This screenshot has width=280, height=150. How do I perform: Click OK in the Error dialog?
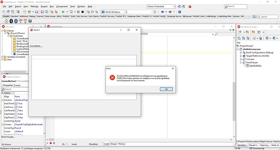pyautogui.click(x=166, y=89)
